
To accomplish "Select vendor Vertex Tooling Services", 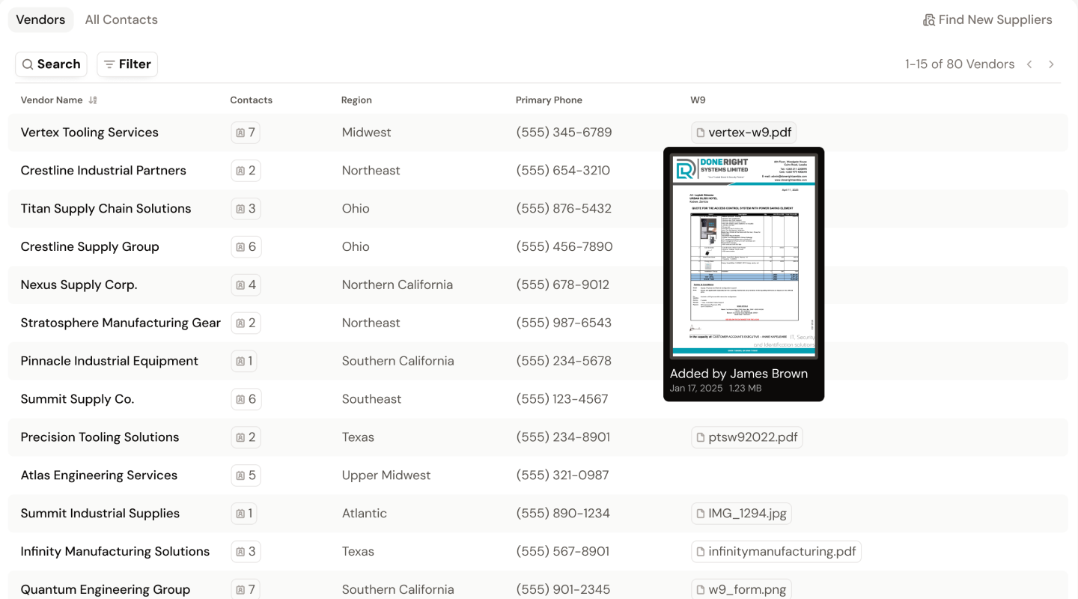I will [90, 133].
